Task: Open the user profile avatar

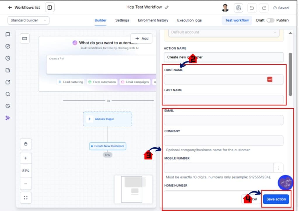Action: pyautogui.click(x=225, y=8)
